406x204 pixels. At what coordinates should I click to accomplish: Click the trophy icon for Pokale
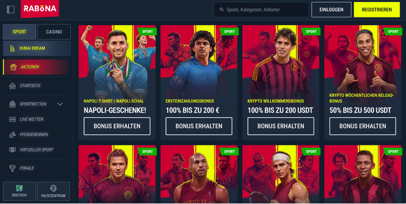coord(12,168)
